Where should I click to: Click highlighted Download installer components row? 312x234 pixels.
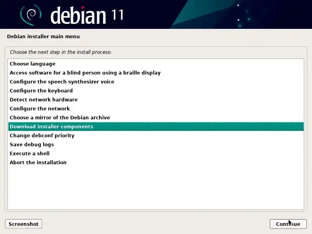pos(156,126)
